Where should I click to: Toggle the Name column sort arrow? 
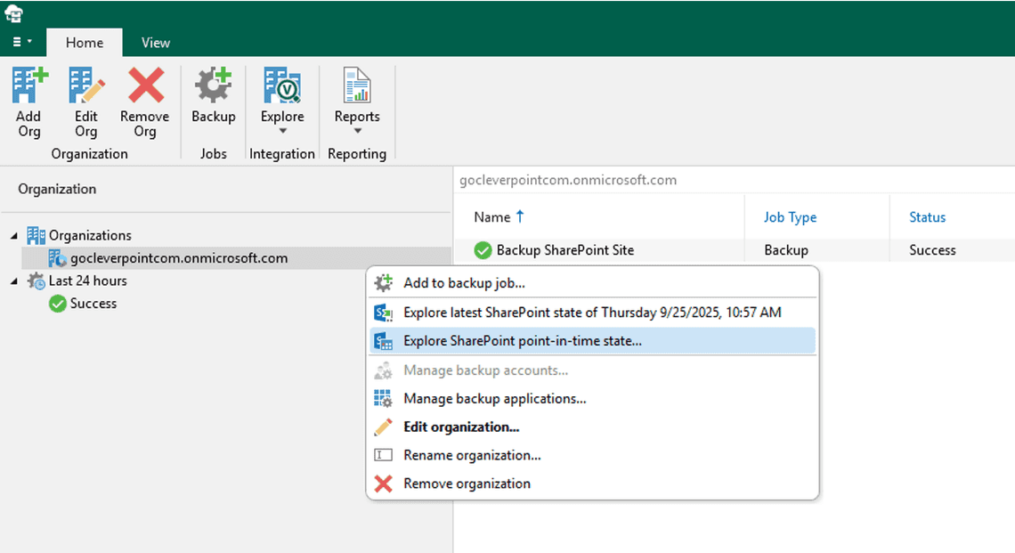pyautogui.click(x=520, y=216)
